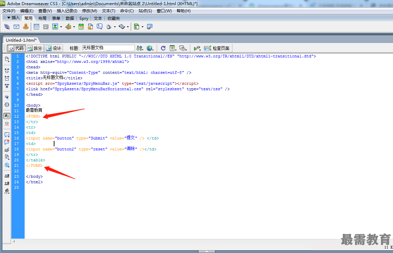Image resolution: width=393 pixels, height=253 pixels.
Task: Indent the selected code
Action: pos(7,176)
